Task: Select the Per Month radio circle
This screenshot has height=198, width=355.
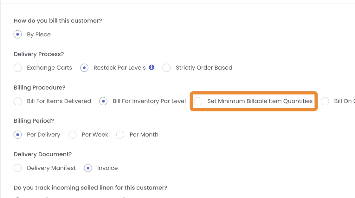Action: [120, 135]
